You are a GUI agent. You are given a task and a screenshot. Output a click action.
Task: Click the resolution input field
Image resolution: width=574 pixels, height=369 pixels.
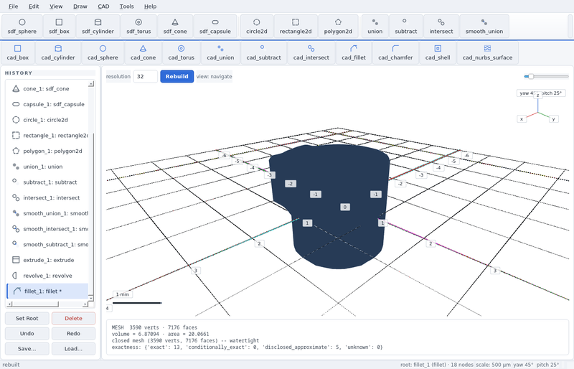click(x=146, y=76)
